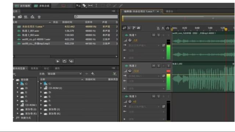Sort files by the sample rate column header
The image size is (235, 132).
point(88,22)
